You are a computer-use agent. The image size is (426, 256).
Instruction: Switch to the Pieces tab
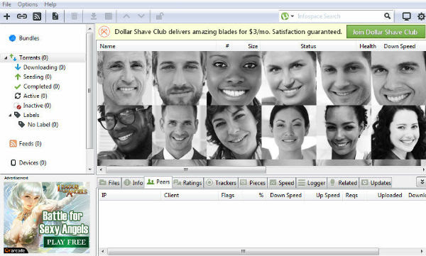[253, 183]
